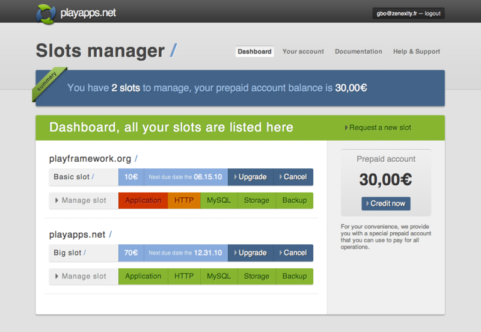
Task: Cancel the playframework.org Basic slot
Action: coord(292,177)
